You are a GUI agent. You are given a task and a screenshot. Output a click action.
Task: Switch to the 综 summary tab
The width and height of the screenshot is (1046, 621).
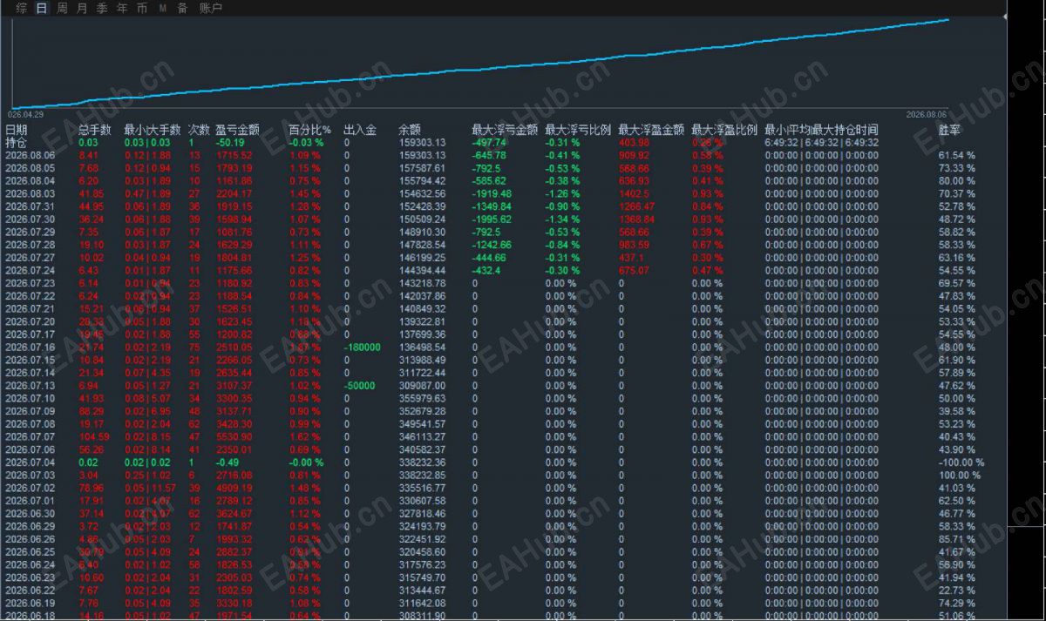point(22,8)
